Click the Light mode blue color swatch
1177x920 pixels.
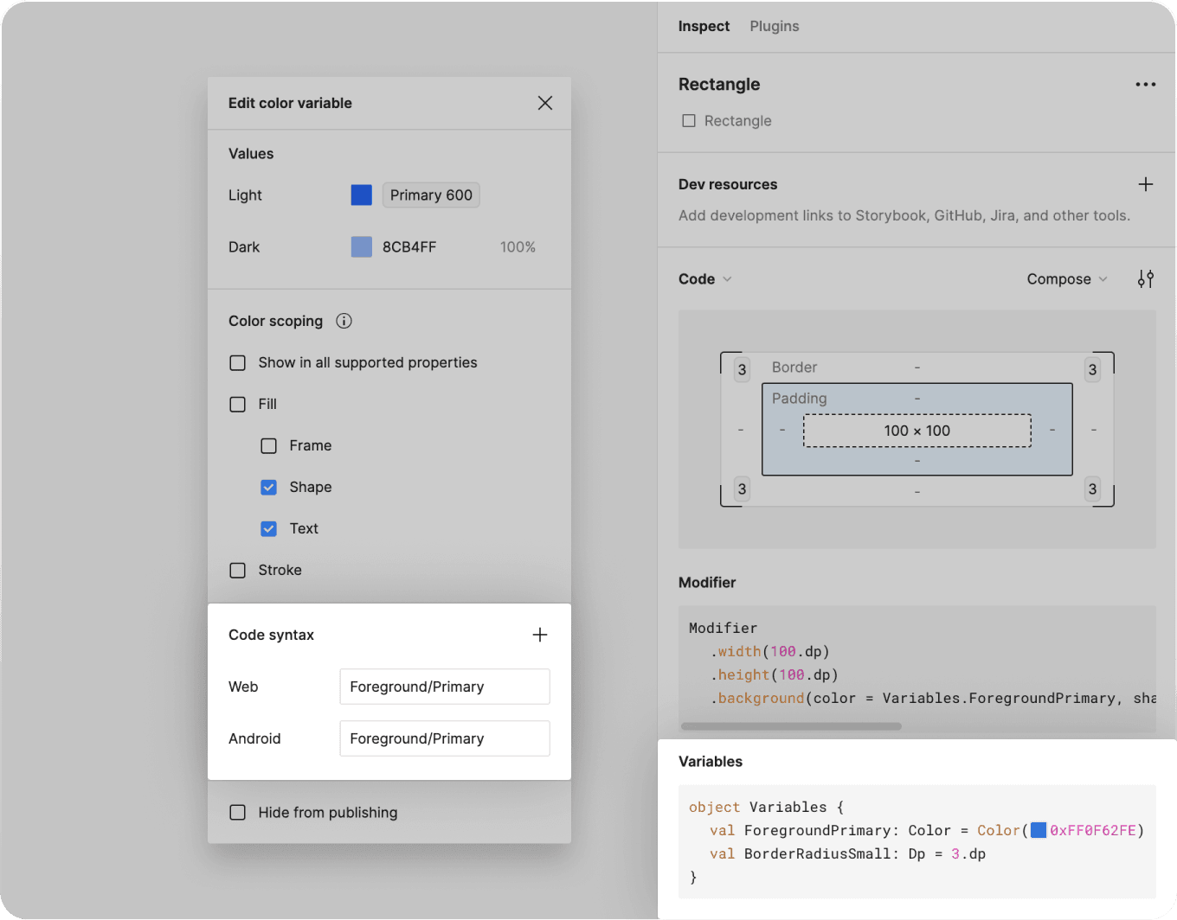(x=362, y=195)
